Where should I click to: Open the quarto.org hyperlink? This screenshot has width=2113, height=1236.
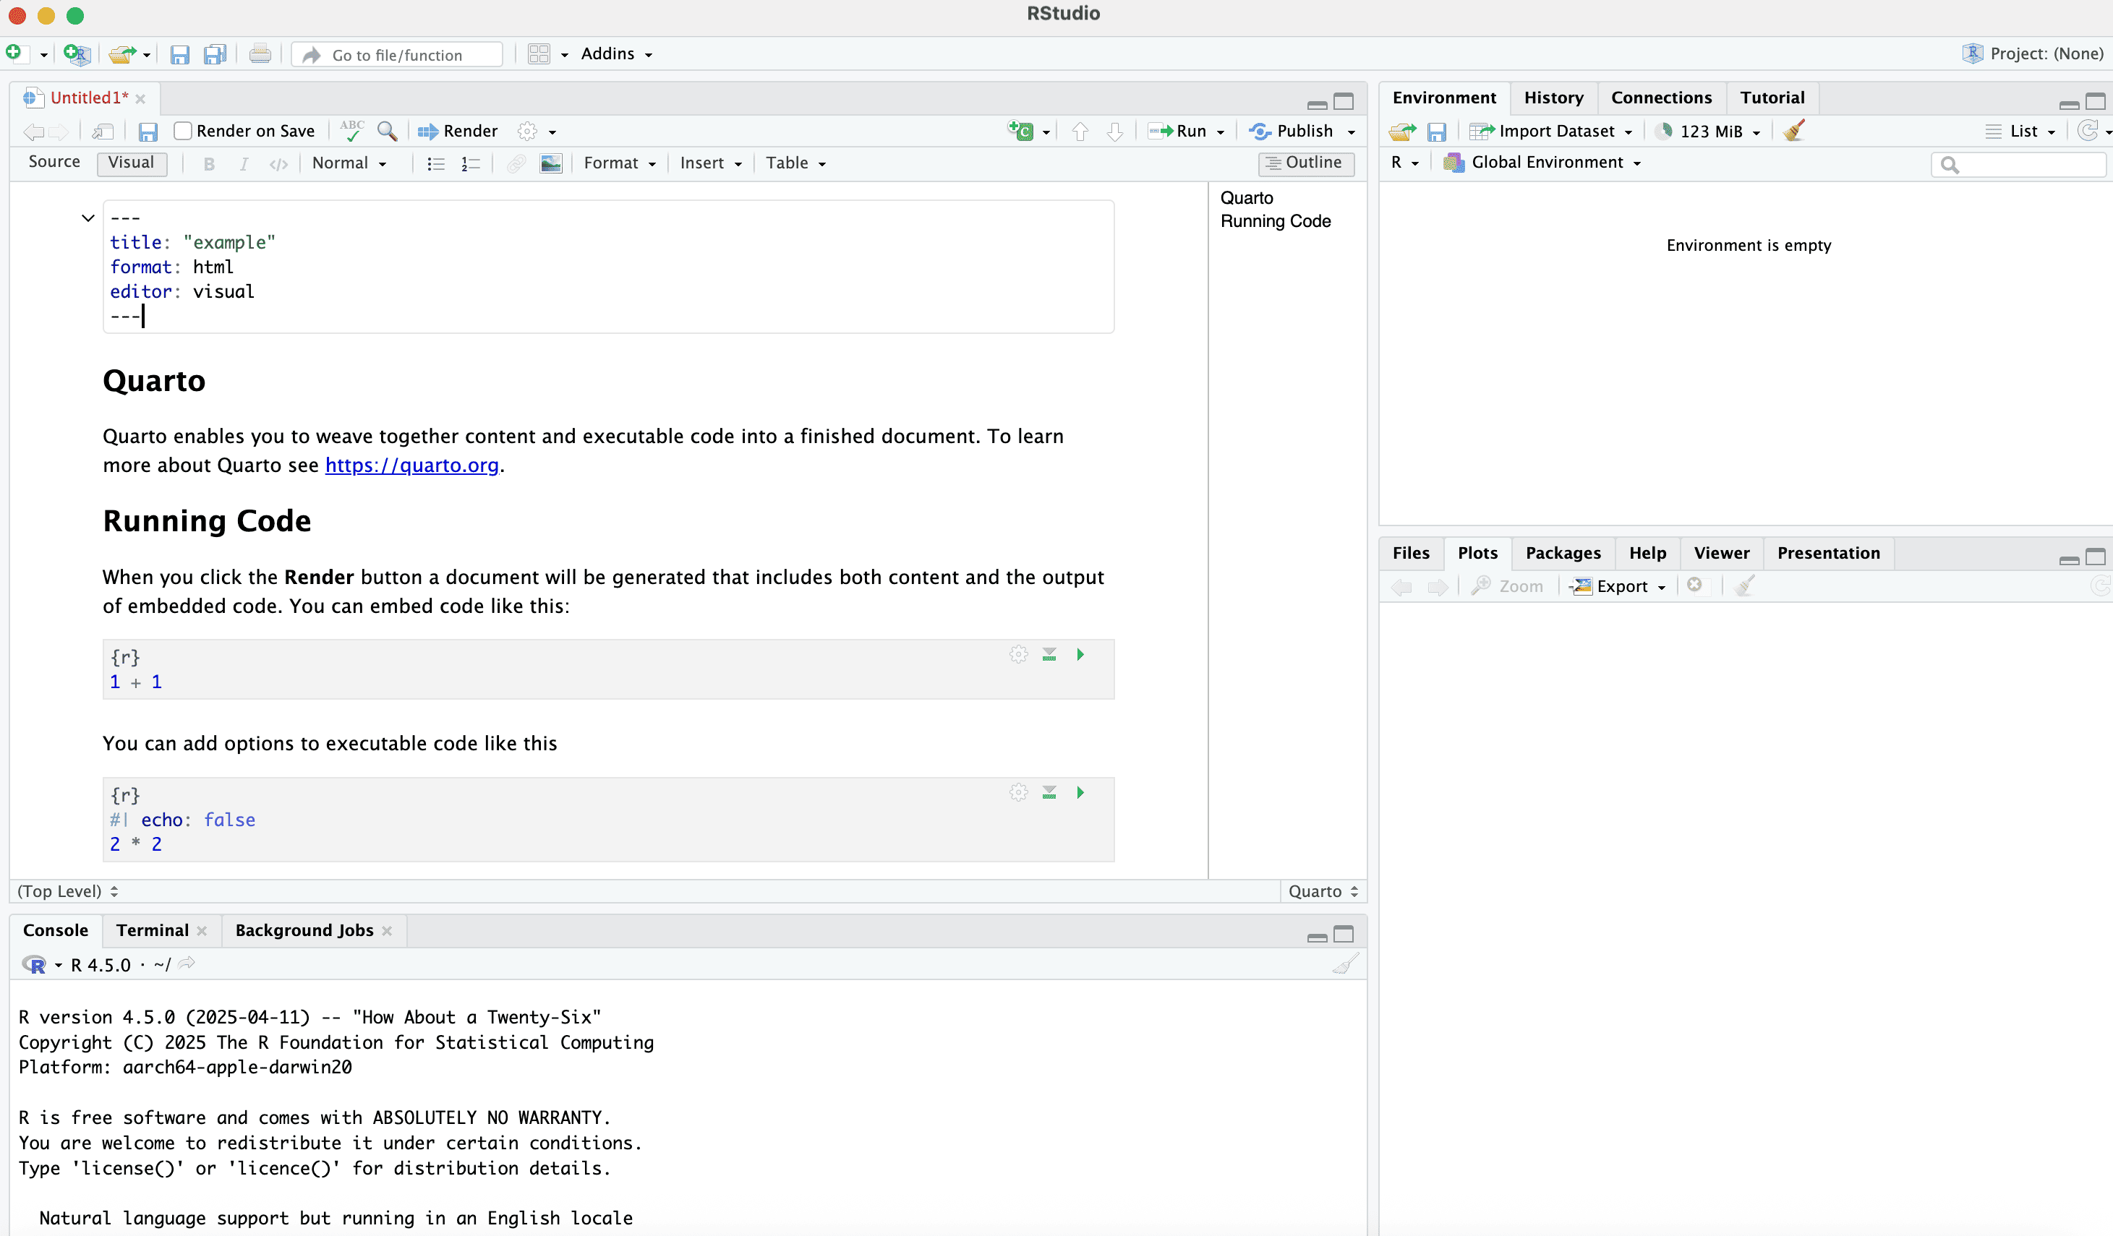(411, 465)
